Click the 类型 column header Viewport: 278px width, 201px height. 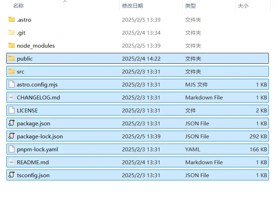coord(190,6)
